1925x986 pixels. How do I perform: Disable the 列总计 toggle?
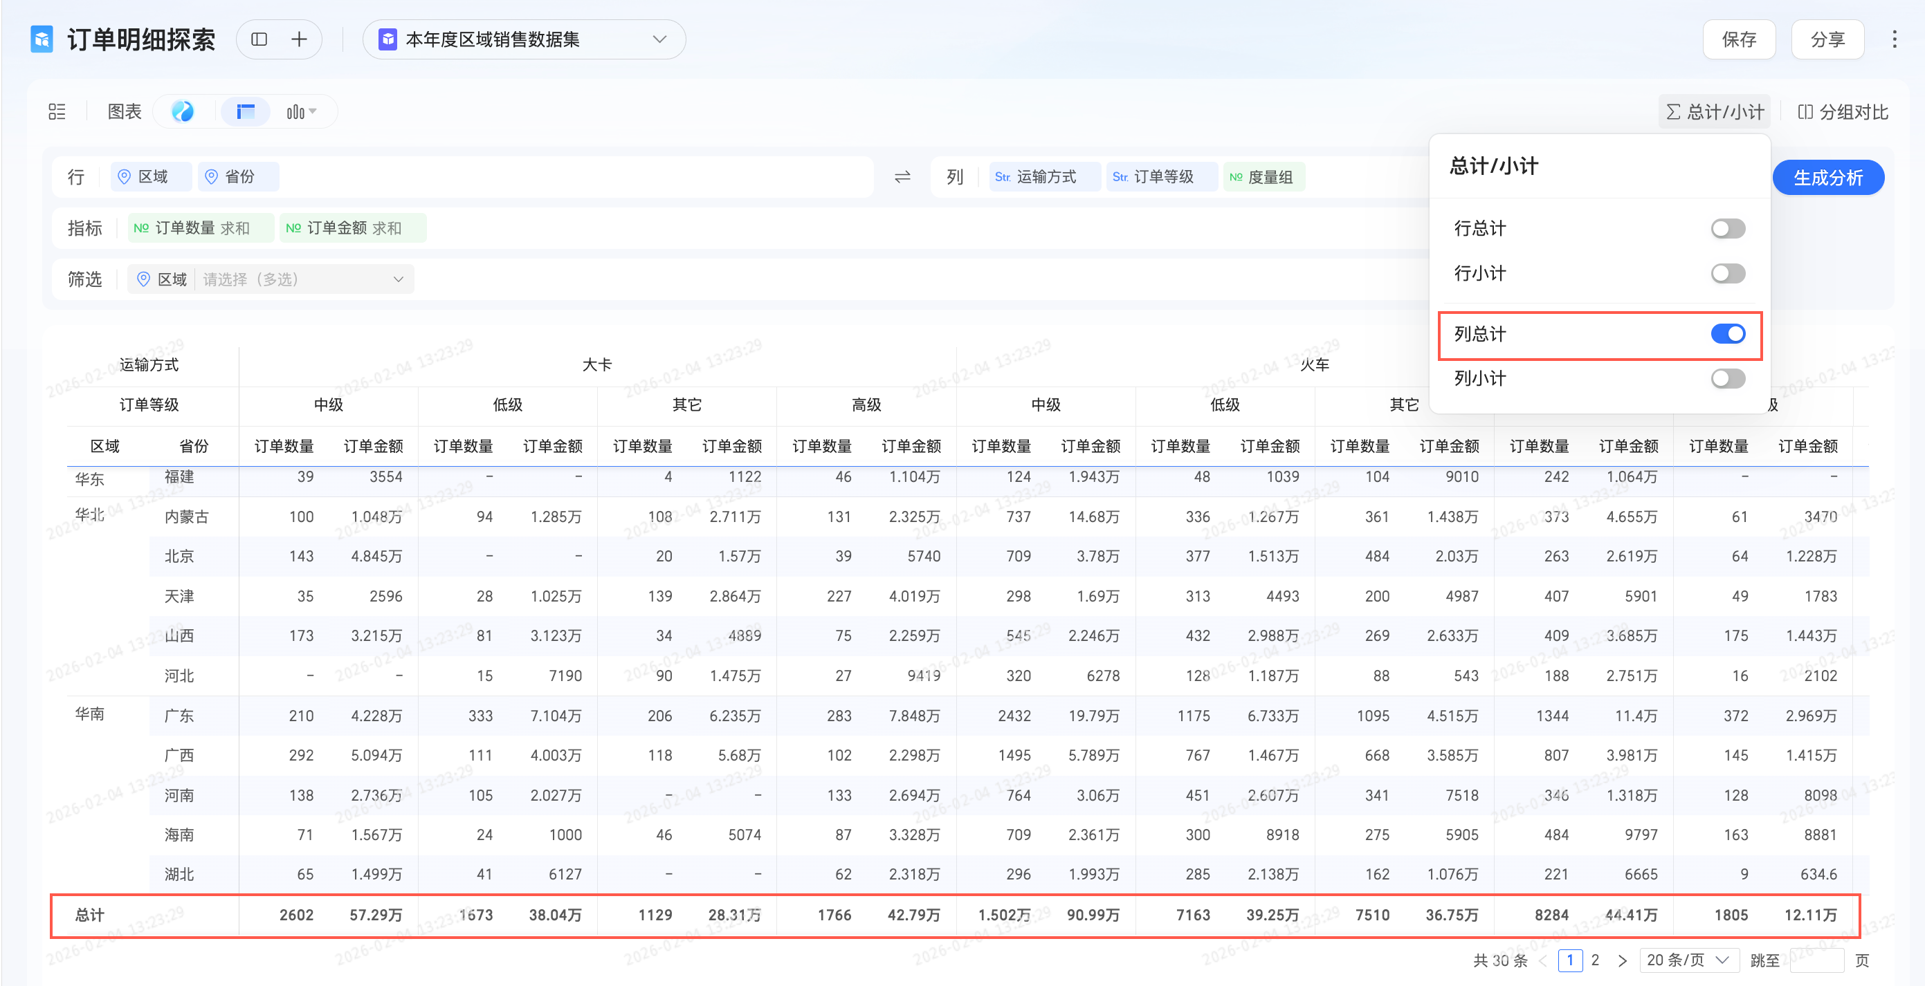click(1727, 334)
